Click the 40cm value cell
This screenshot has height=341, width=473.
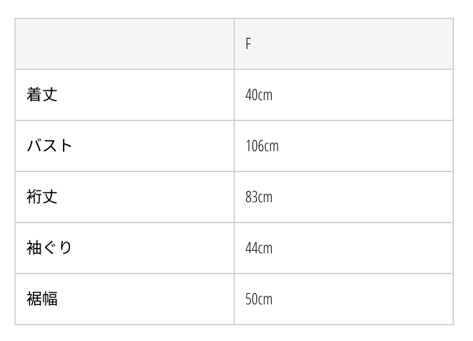[258, 95]
